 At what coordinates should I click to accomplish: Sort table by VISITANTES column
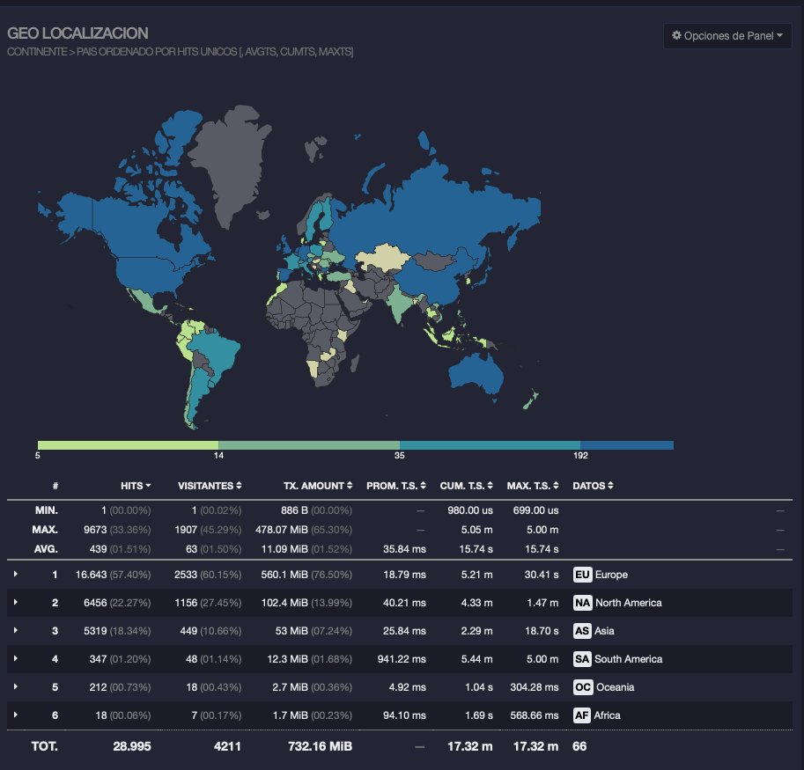pyautogui.click(x=210, y=486)
